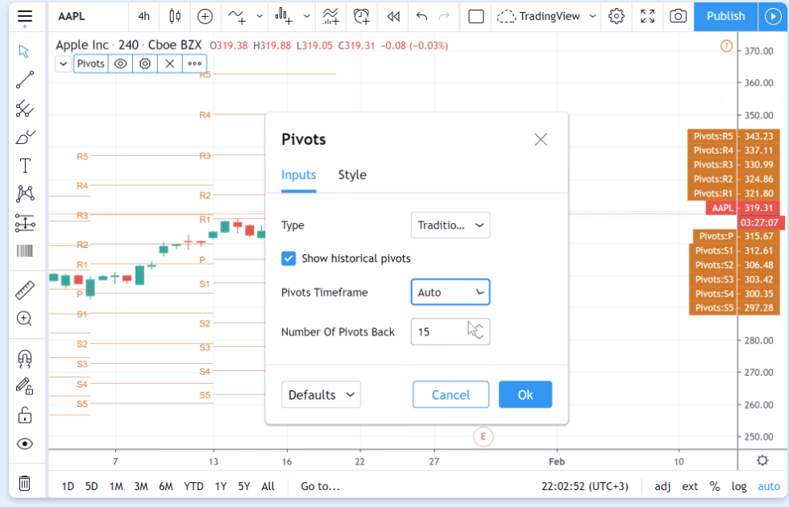Select the XABCD pattern tool

(25, 193)
